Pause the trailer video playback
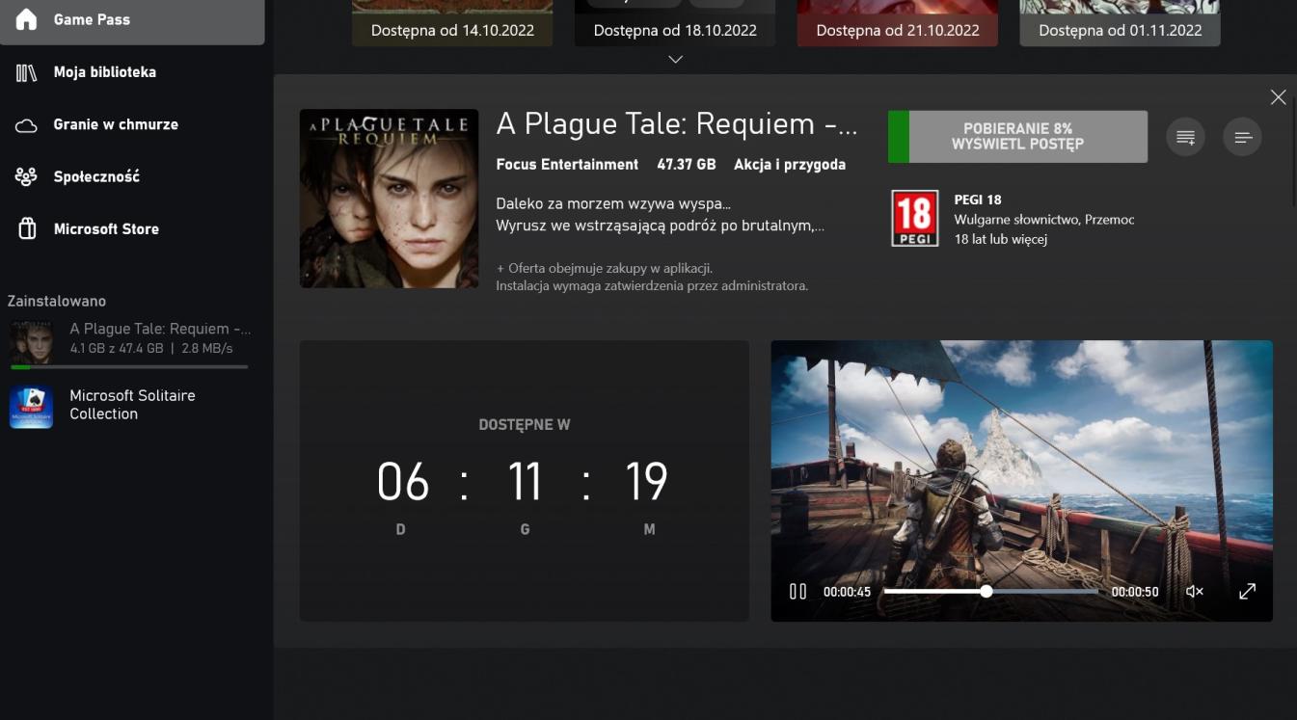 click(797, 591)
